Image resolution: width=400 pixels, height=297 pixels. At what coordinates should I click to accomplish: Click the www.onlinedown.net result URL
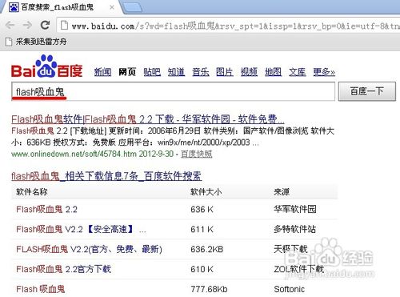pyautogui.click(x=74, y=154)
